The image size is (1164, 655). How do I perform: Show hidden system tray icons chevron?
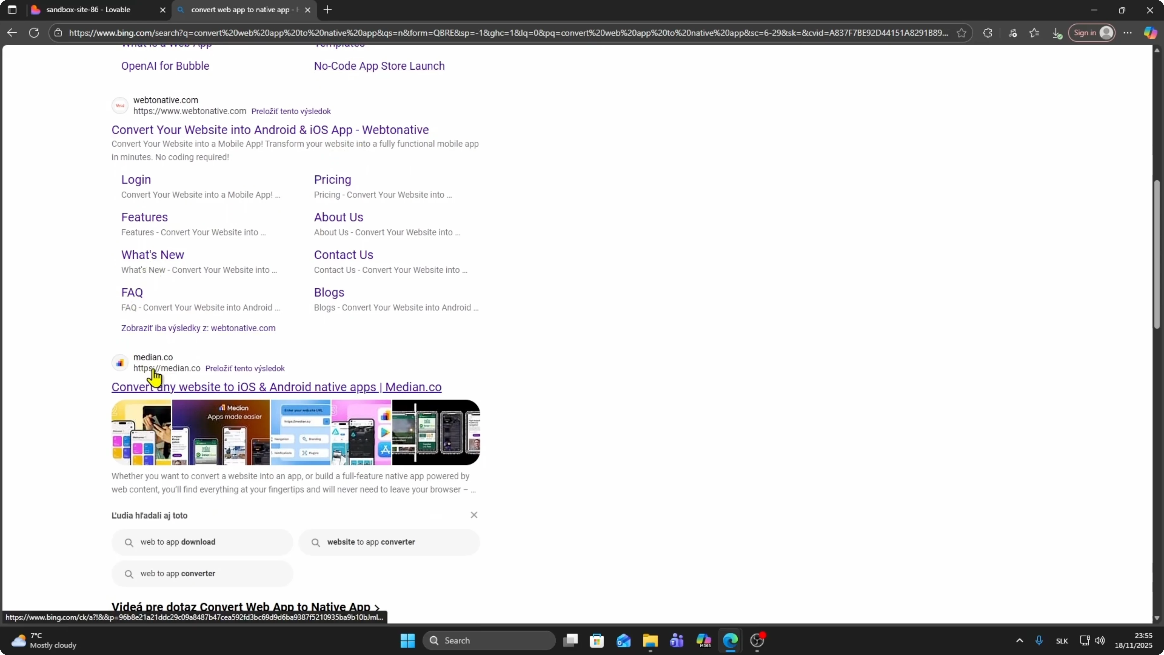tap(1019, 640)
